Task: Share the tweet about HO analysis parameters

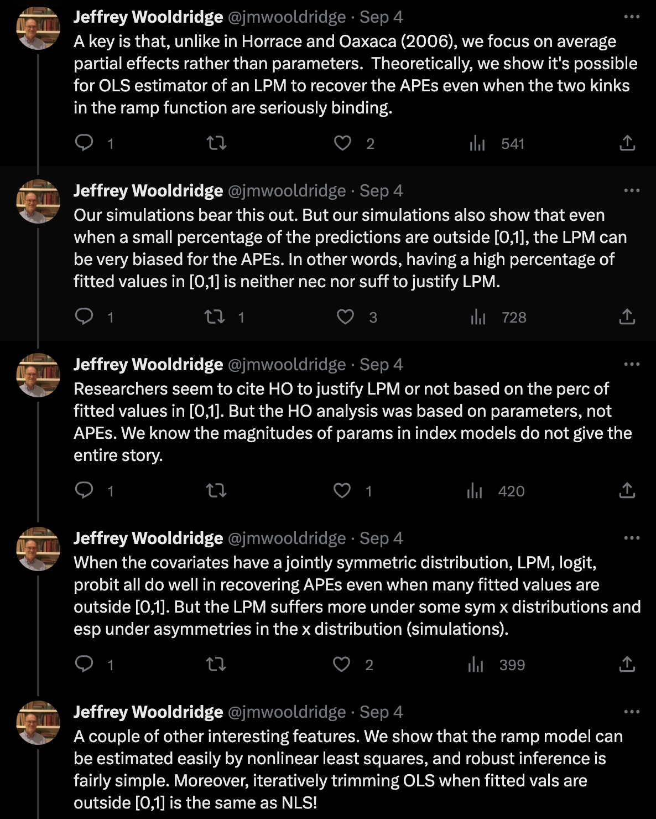Action: pos(627,490)
